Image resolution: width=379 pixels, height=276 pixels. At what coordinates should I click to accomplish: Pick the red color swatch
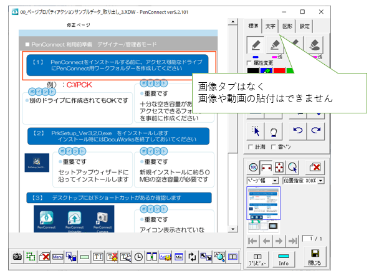point(279,70)
